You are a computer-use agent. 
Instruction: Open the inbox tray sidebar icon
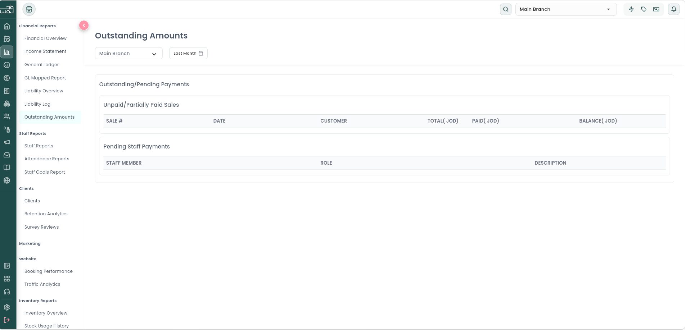point(7,155)
